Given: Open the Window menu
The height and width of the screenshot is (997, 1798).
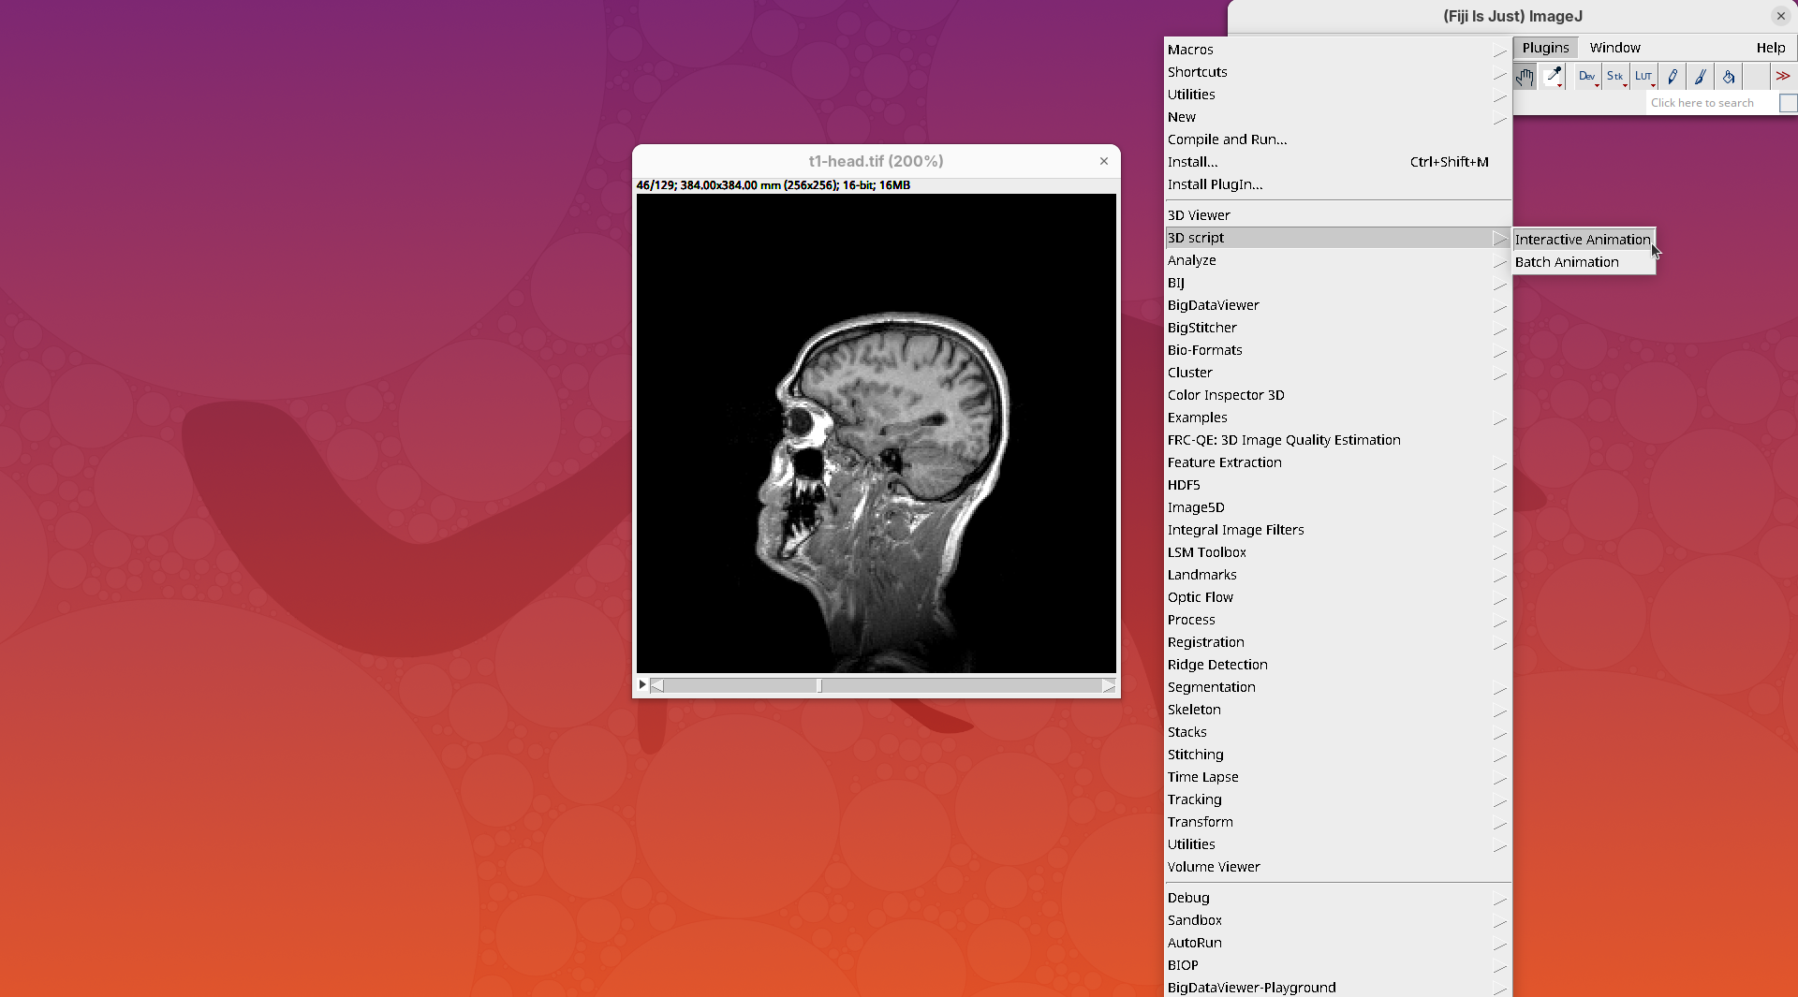Looking at the screenshot, I should (x=1614, y=48).
